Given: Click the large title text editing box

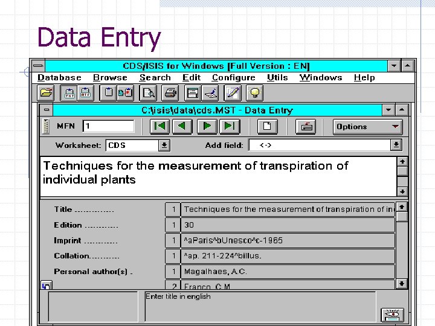Looking at the screenshot, I should [219, 176].
